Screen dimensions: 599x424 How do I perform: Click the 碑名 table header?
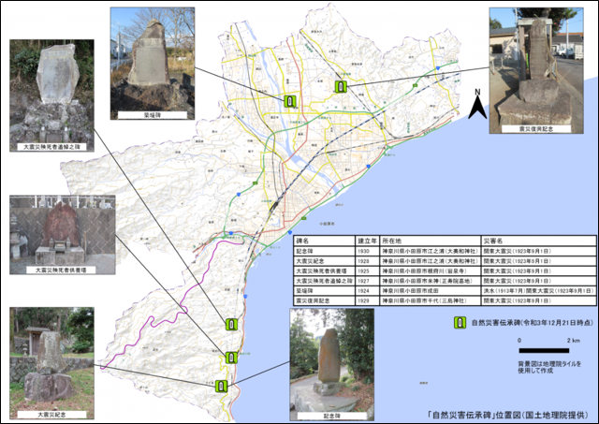click(x=325, y=241)
